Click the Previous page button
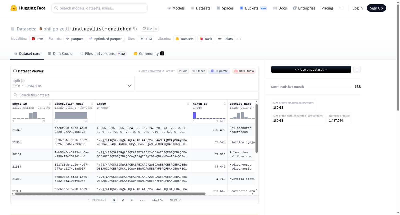Image resolution: width=400 pixels, height=215 pixels. (x=97, y=200)
